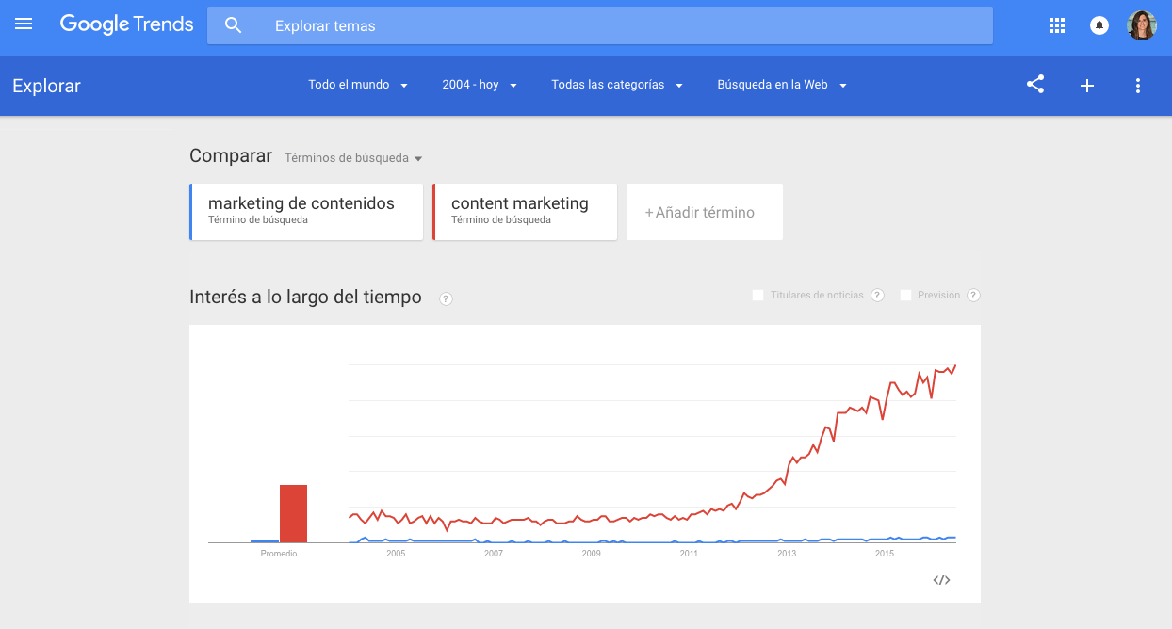This screenshot has height=629, width=1172.
Task: Open help icon beside Interés a lo largo del tiempo
Action: pos(447,298)
